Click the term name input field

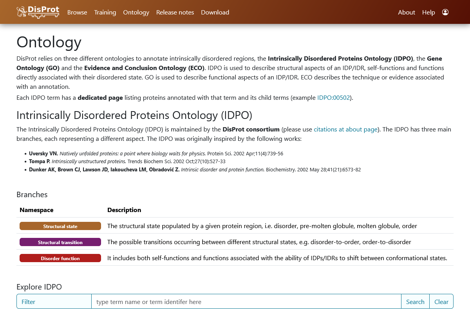[246, 301]
